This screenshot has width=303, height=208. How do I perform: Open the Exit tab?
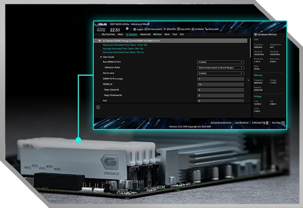click(182, 34)
